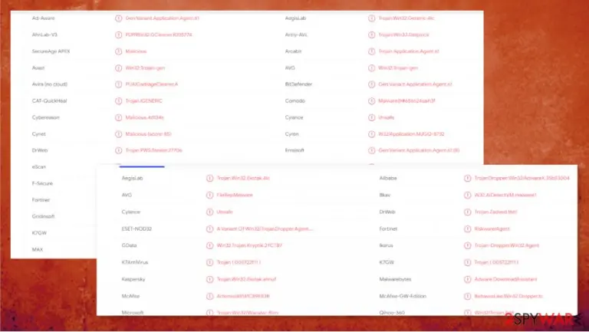Select the Cybereason engine name
589x332 pixels.
click(x=45, y=117)
